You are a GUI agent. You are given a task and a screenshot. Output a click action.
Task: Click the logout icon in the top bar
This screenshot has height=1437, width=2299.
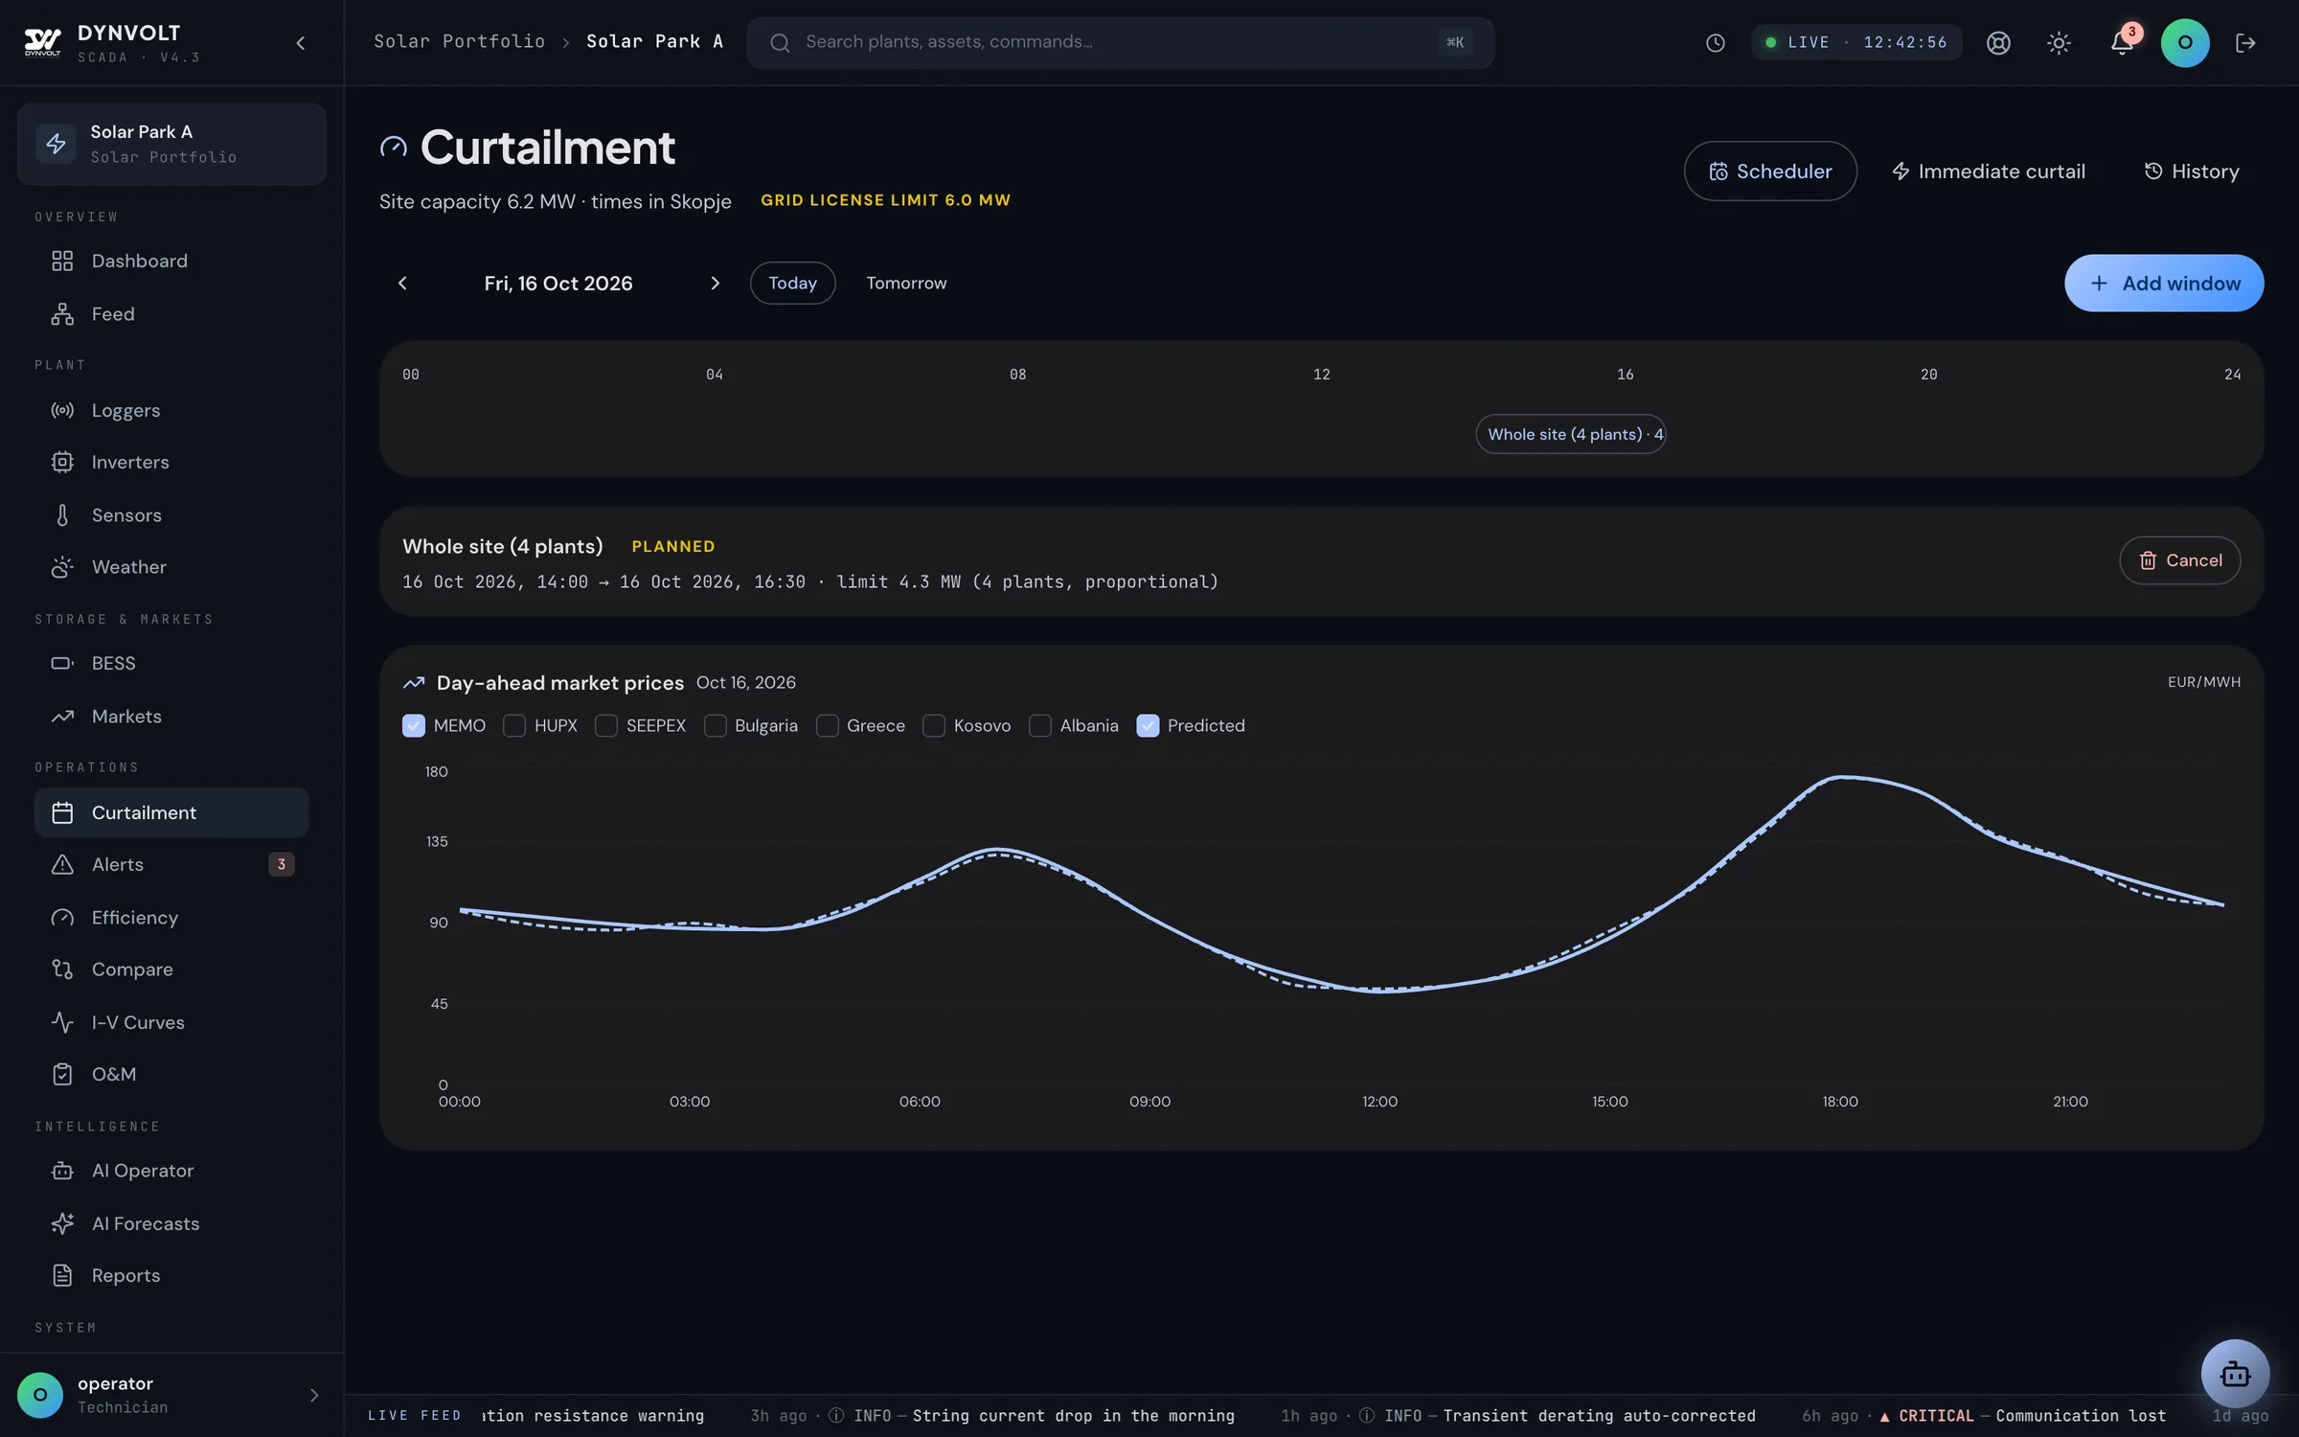tap(2245, 42)
